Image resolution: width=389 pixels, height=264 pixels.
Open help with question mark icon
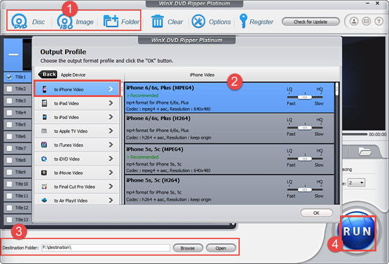[x=379, y=22]
